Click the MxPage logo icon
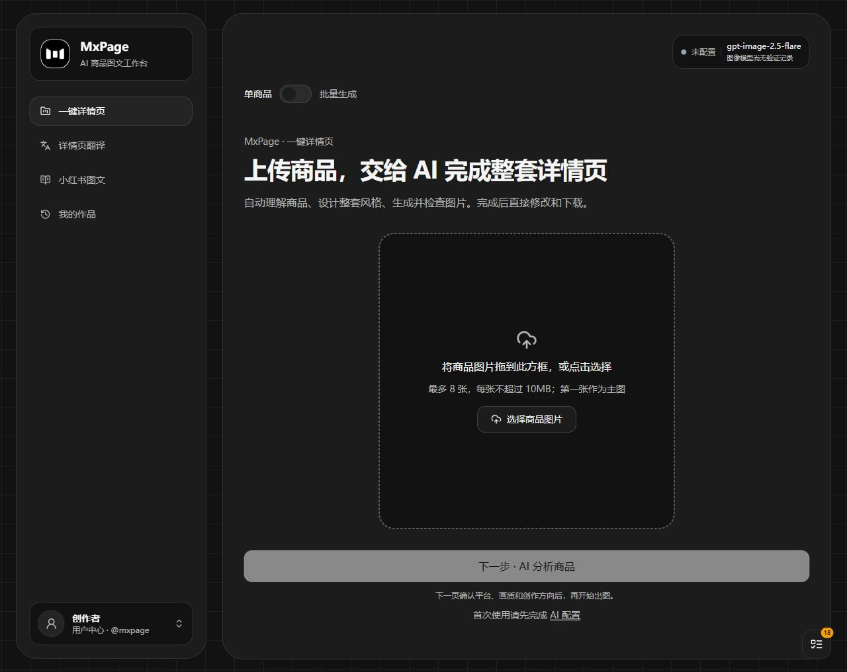Screen dimensions: 847x672 click(x=55, y=54)
